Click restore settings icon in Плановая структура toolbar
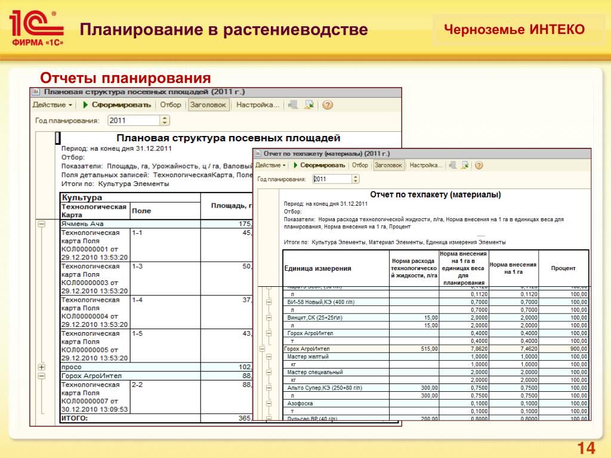 [x=293, y=105]
